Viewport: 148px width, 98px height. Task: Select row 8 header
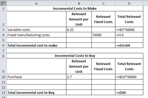(x=3, y=56)
